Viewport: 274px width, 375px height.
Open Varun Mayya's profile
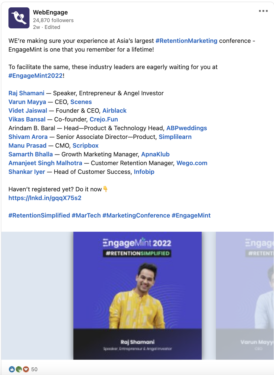27,102
